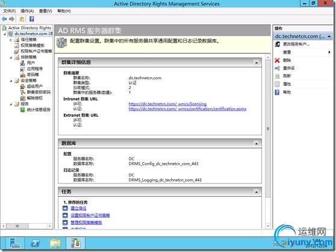Collapse the 数据库 section
This screenshot has height=252, width=336.
pos(257,144)
